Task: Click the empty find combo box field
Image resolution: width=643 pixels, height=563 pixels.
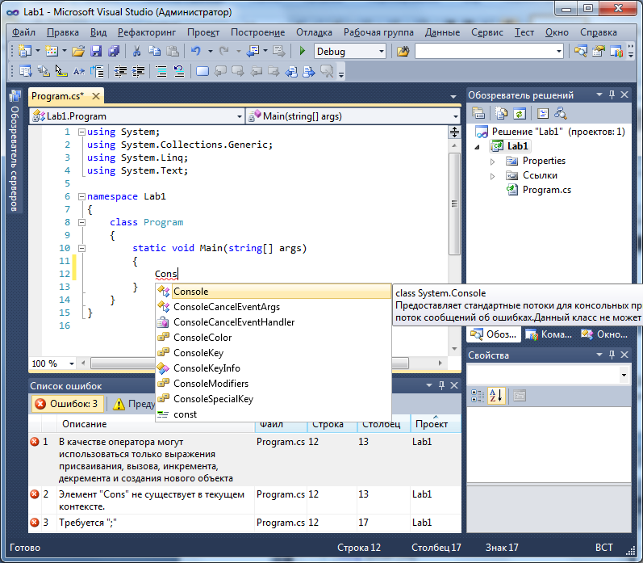Action: click(x=484, y=52)
